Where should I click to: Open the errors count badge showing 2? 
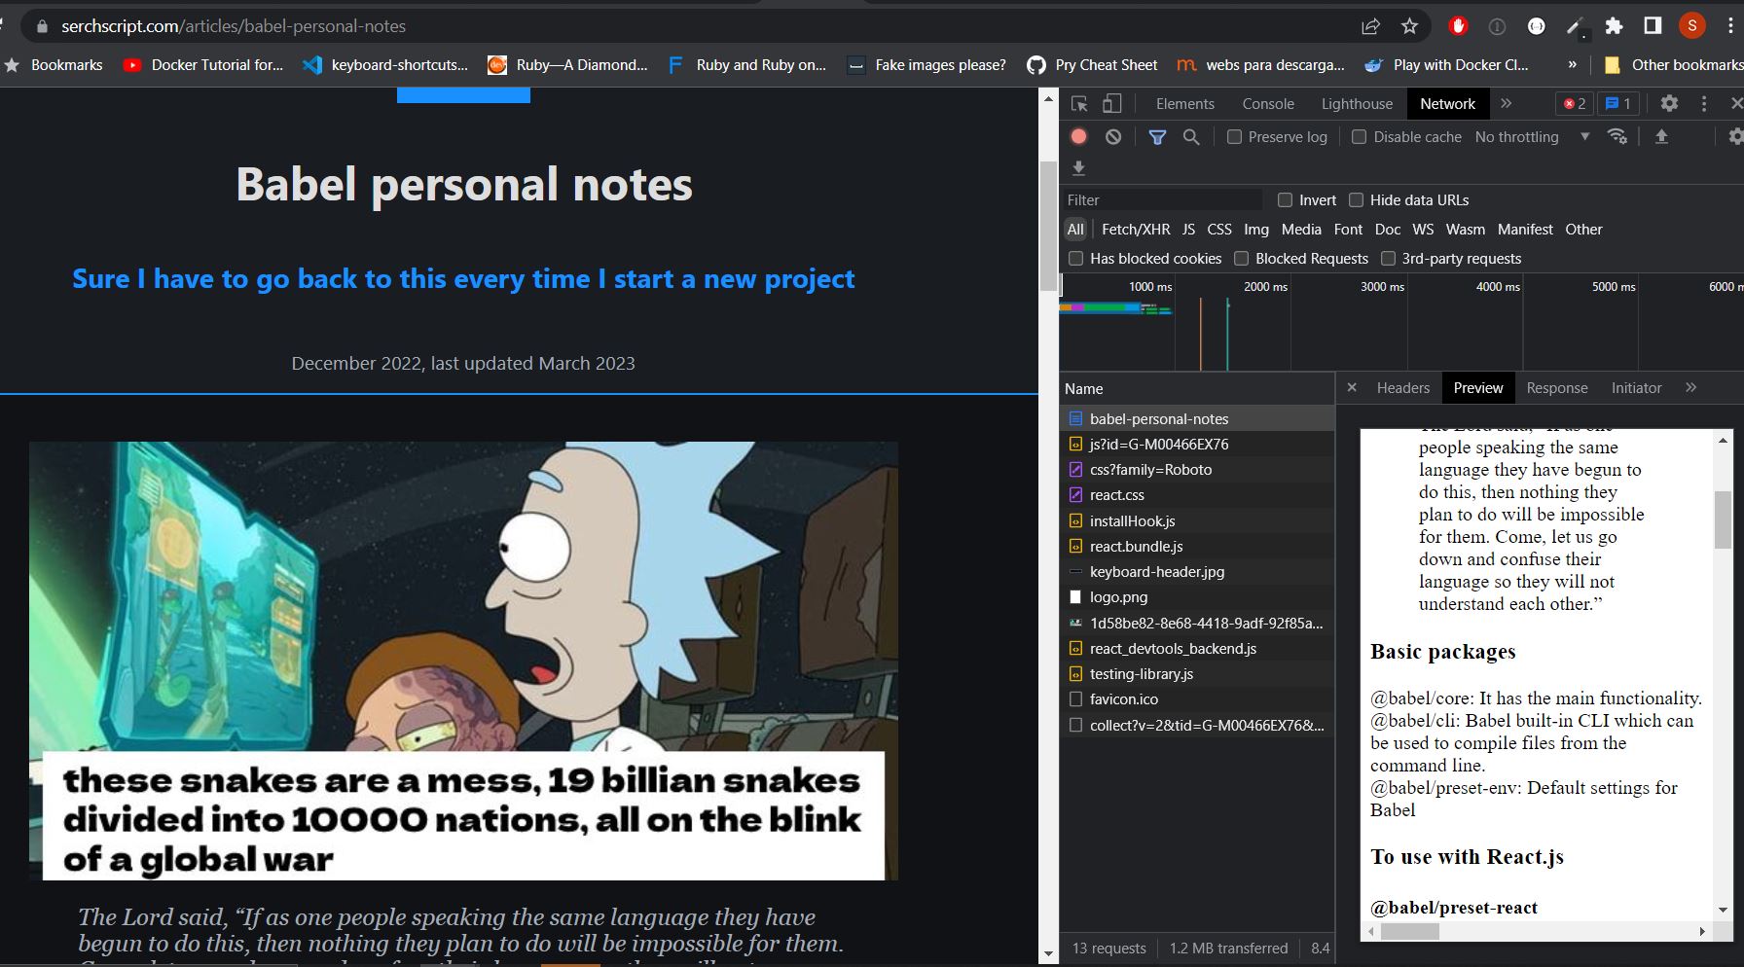(1575, 103)
